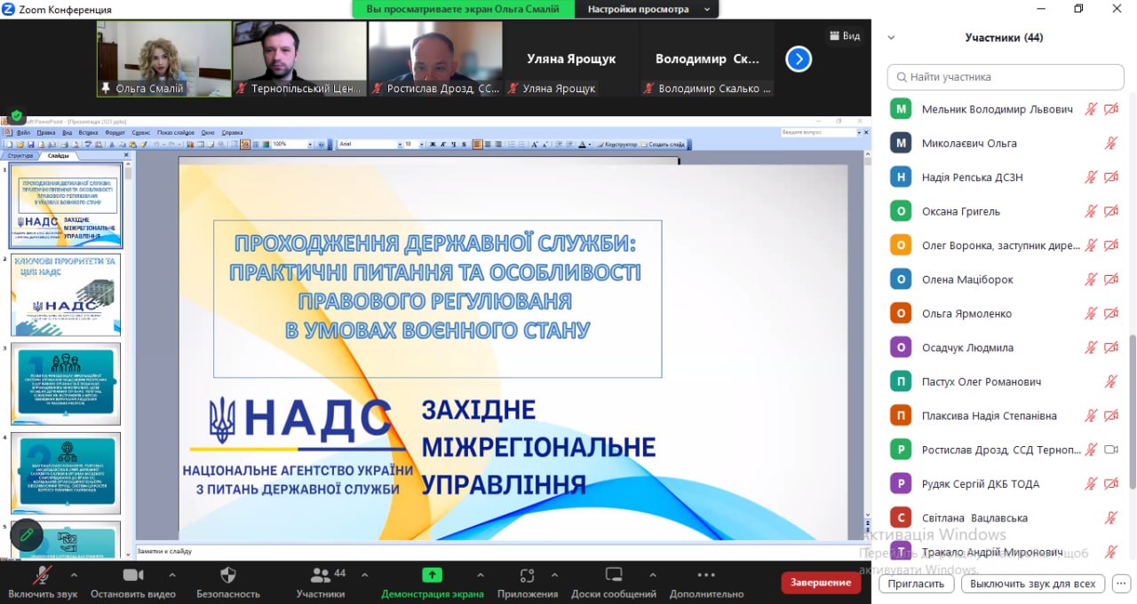Click the Участники people icon
Viewport: 1137px width, 604px height.
click(320, 575)
